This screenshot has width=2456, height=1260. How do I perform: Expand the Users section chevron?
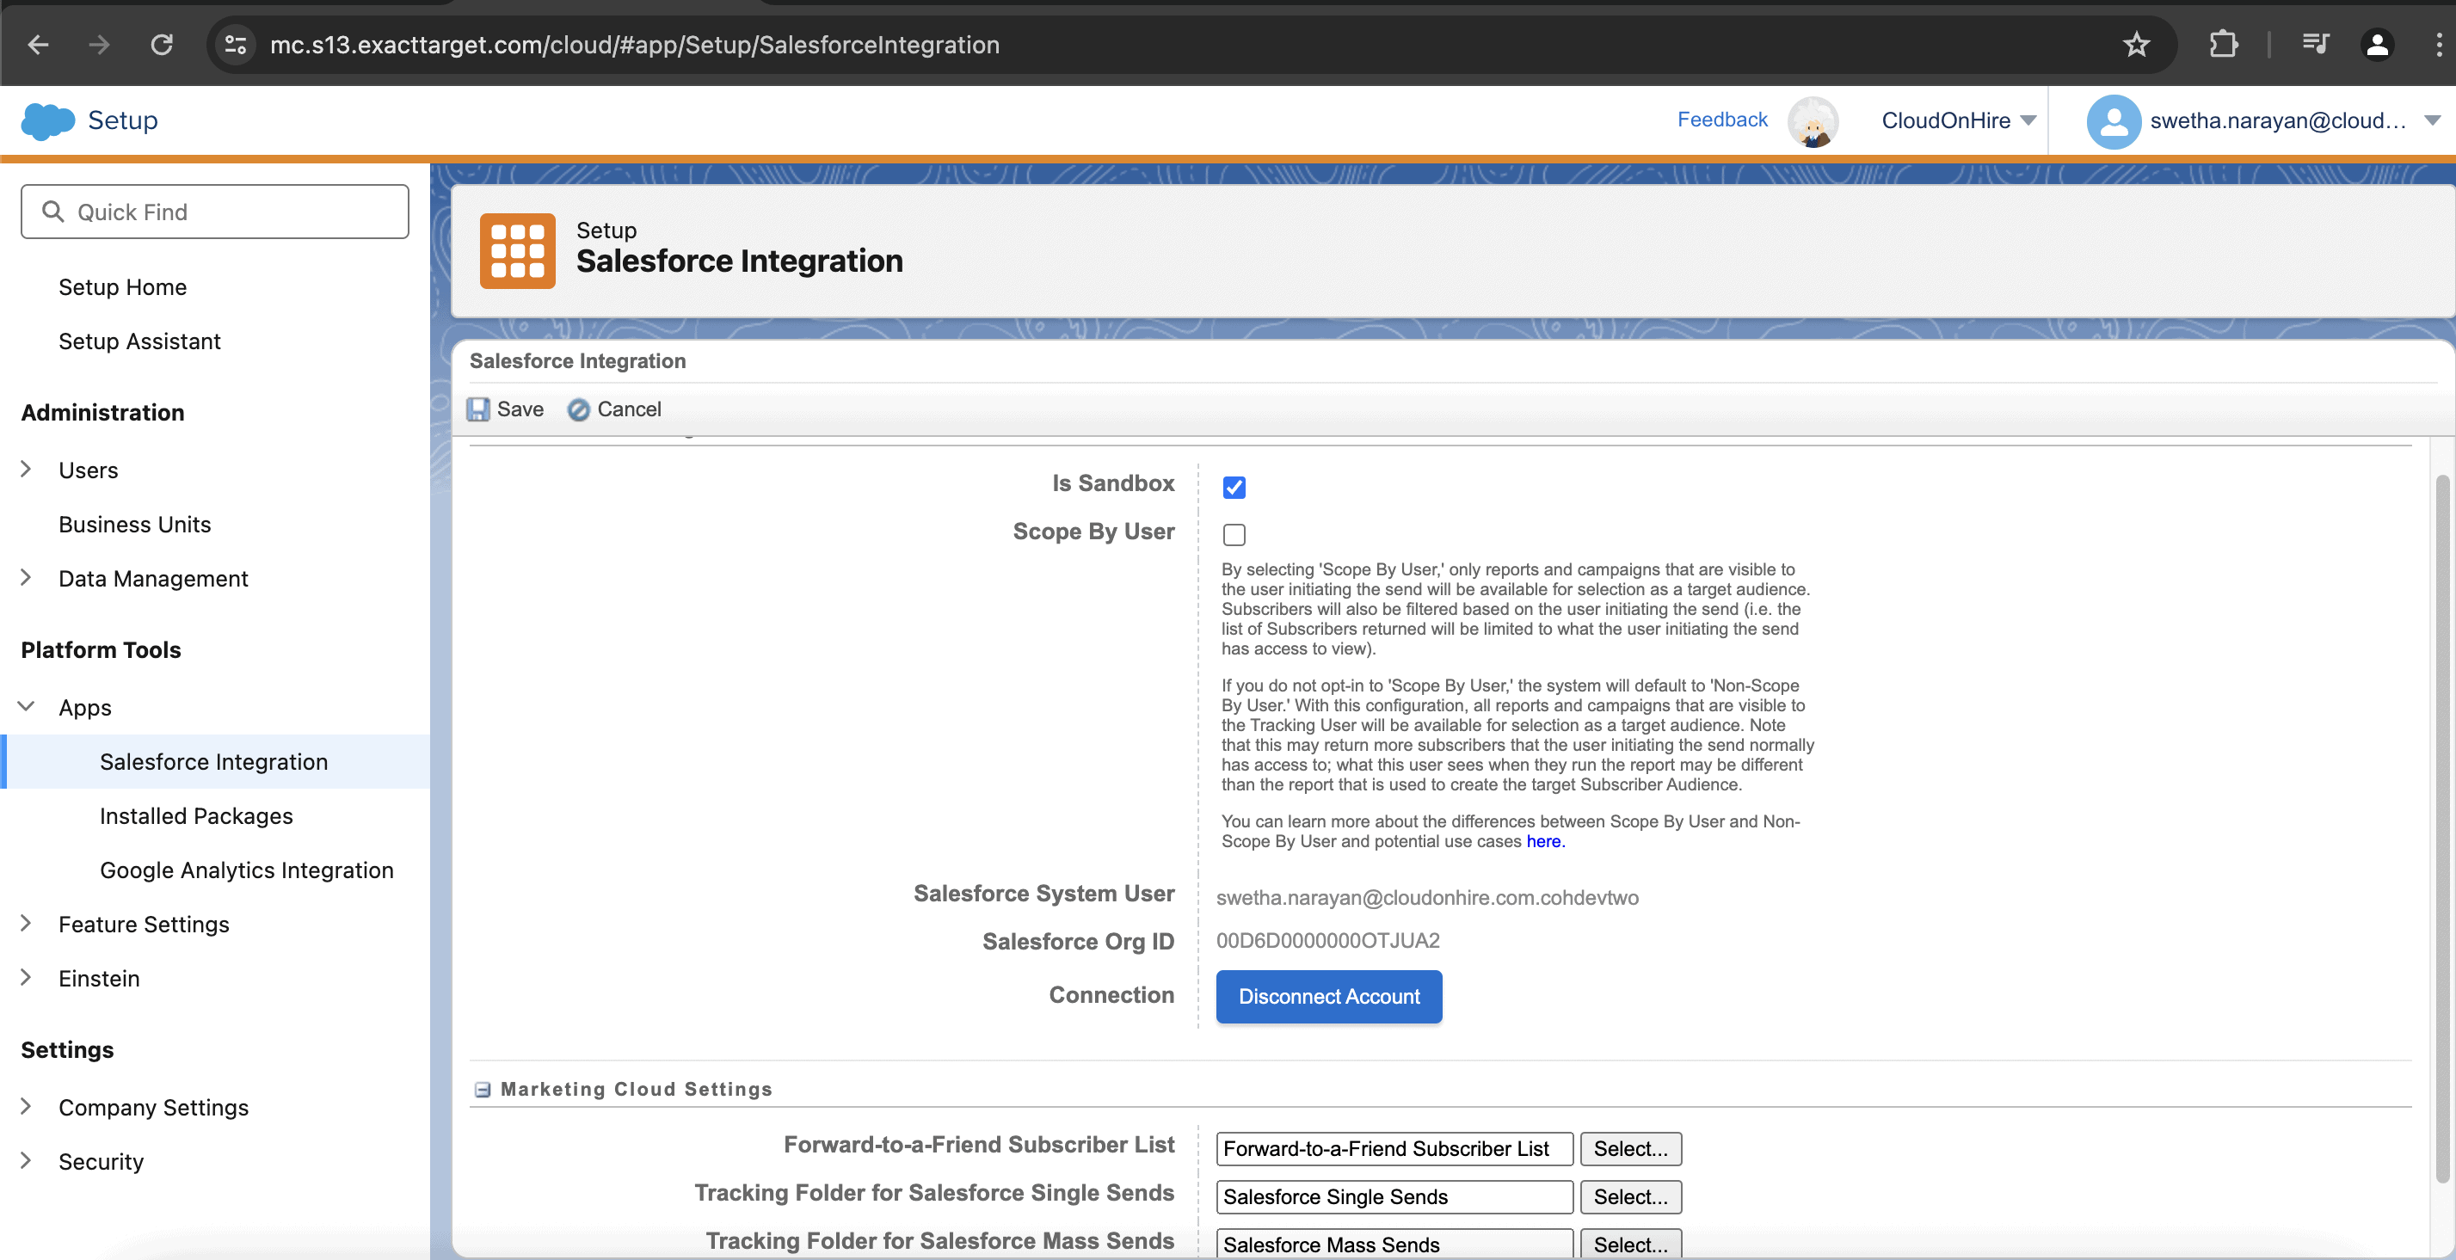tap(26, 469)
